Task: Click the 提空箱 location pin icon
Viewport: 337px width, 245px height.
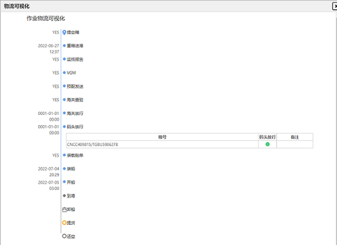Action: coord(65,32)
